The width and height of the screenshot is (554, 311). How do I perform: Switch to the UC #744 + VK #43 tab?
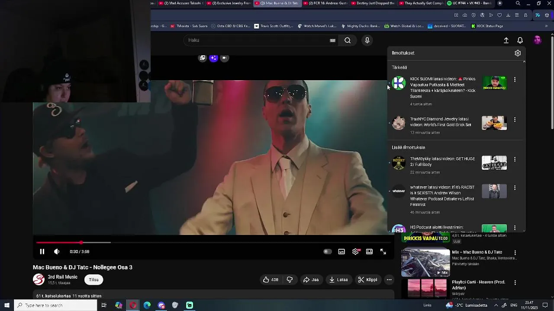[469, 3]
